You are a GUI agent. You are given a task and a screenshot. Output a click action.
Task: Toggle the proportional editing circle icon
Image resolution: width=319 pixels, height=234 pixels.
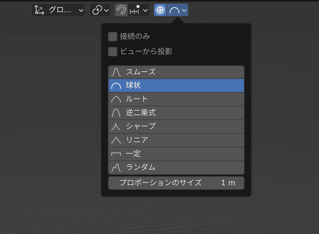point(160,10)
